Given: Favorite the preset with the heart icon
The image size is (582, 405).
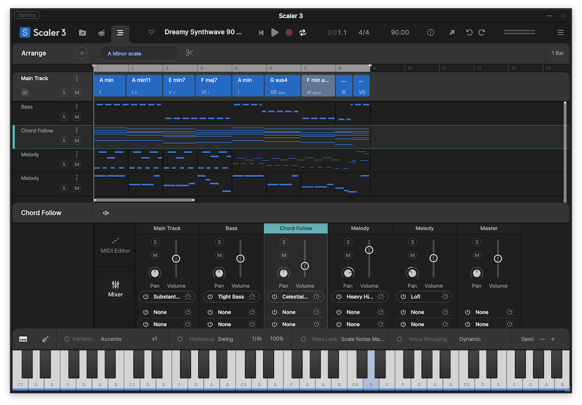Looking at the screenshot, I should click(151, 32).
